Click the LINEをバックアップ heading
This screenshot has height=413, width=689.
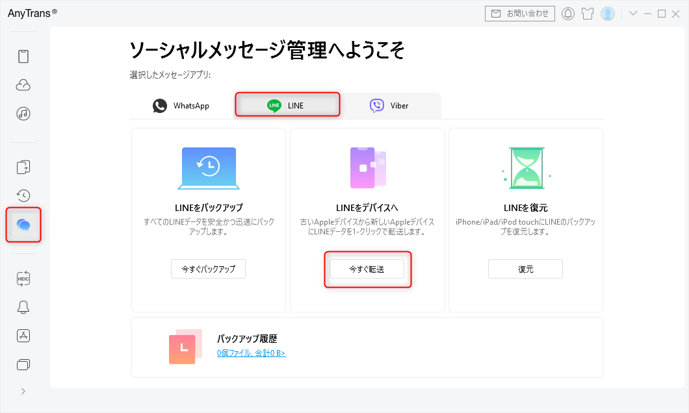209,208
